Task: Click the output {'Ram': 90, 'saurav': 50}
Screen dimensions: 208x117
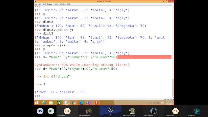Action: tap(60, 92)
